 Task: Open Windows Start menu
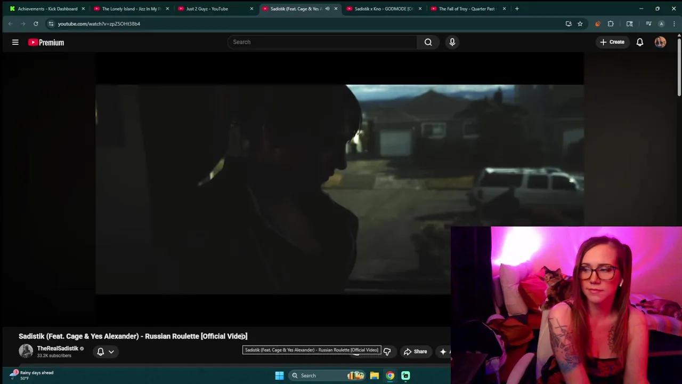pyautogui.click(x=279, y=375)
